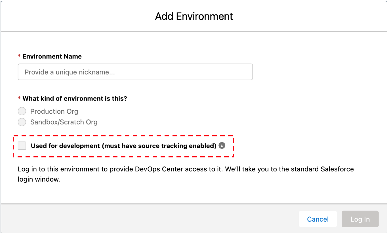Open the tooltip by clicking the gray info symbol

(x=222, y=145)
